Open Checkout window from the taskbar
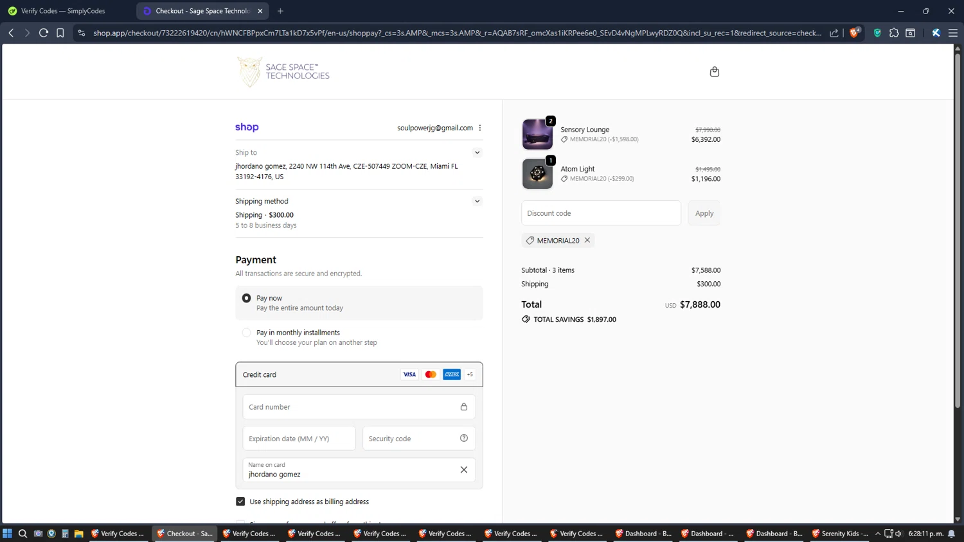 point(185,534)
